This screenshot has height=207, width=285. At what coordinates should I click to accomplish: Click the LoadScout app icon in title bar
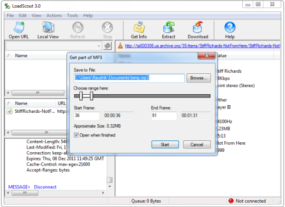(x=7, y=6)
